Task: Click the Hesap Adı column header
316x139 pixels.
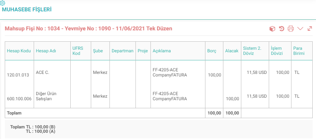Action: [46, 51]
